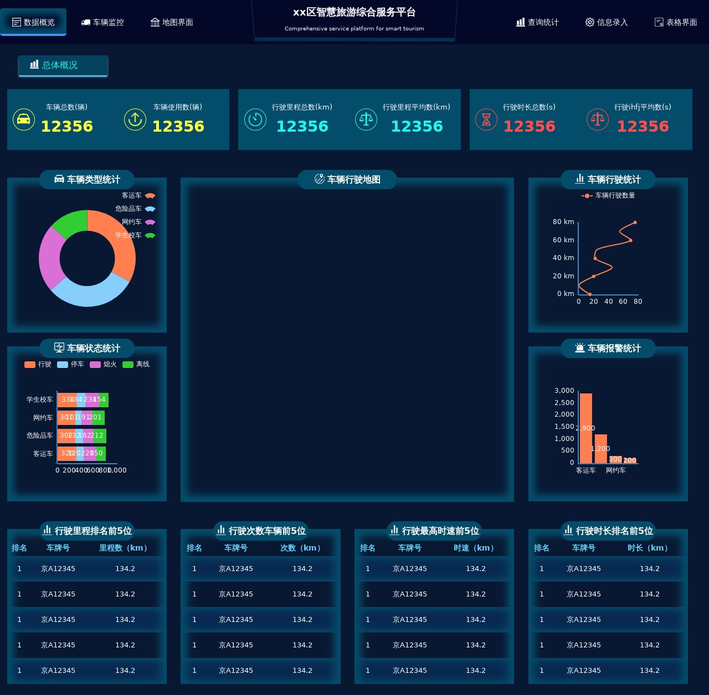
Task: Click the truck icon beside 车辆监控
Action: (86, 22)
